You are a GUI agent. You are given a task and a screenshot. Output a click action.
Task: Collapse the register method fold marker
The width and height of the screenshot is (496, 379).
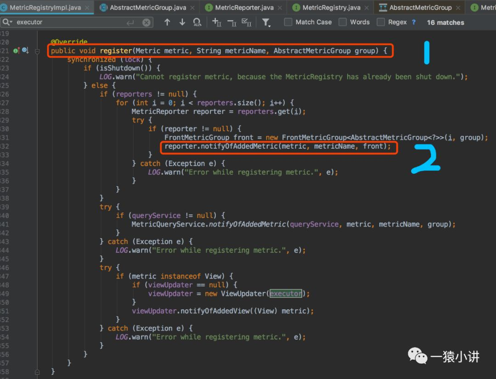tap(37, 51)
